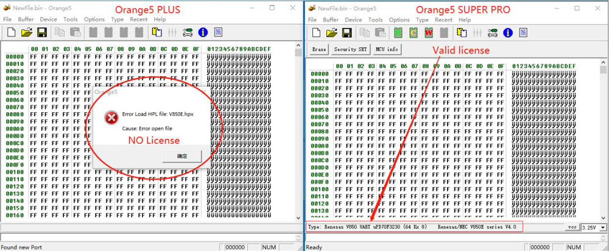
Task: Click the MCU info button
Action: [387, 49]
